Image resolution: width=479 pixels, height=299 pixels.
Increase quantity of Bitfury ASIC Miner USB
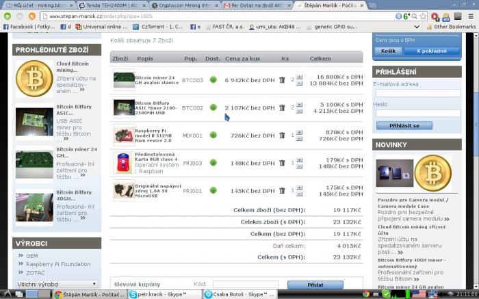300,105
